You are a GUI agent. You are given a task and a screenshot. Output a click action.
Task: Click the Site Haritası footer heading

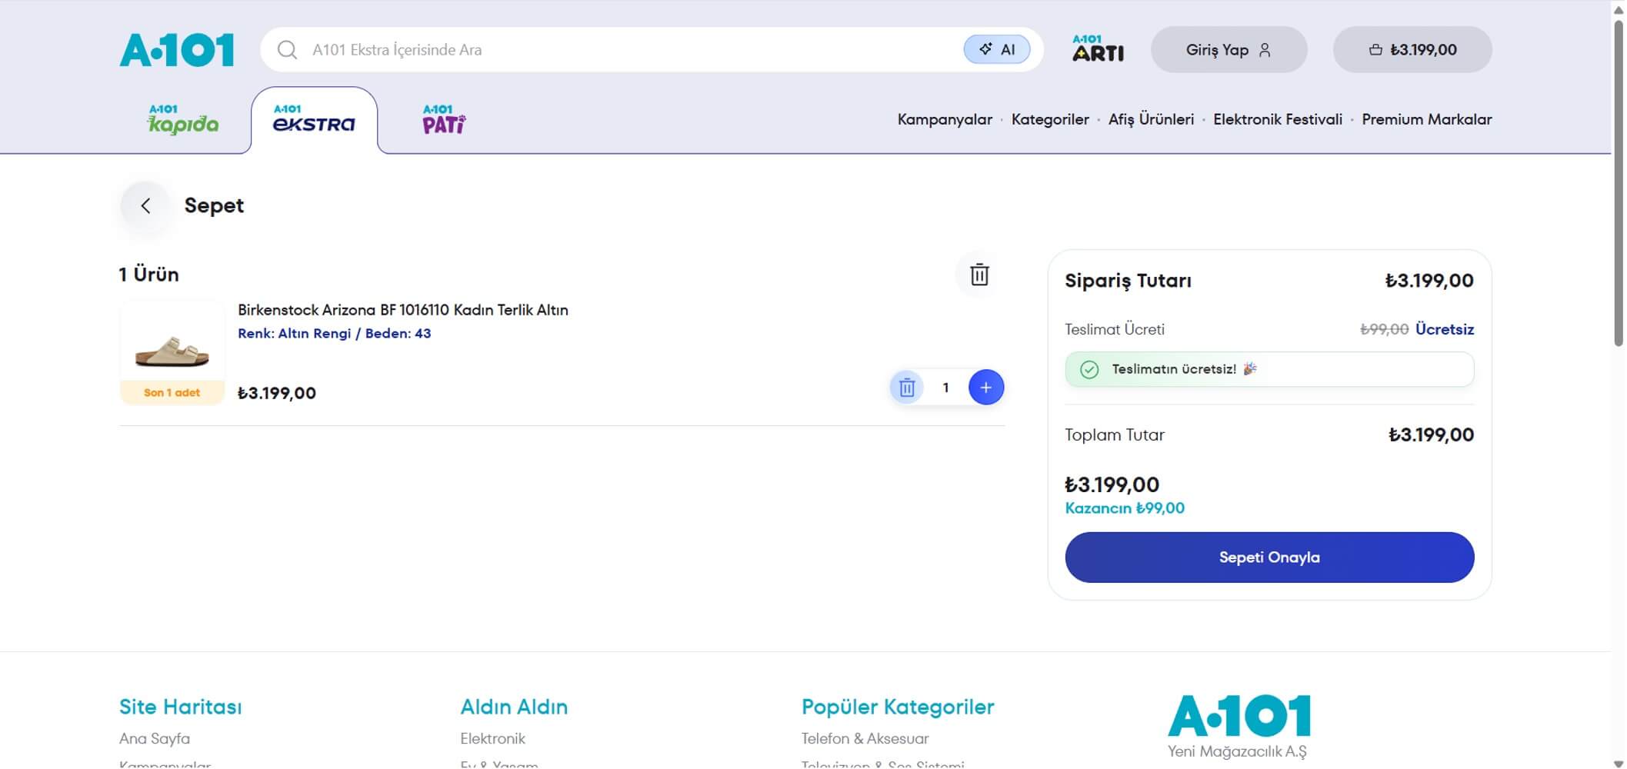tap(181, 707)
